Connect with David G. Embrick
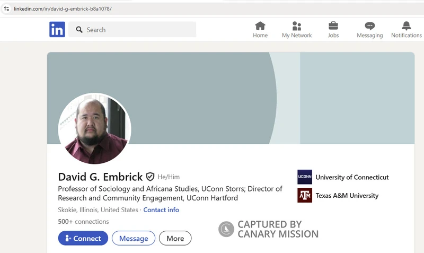 pos(83,238)
